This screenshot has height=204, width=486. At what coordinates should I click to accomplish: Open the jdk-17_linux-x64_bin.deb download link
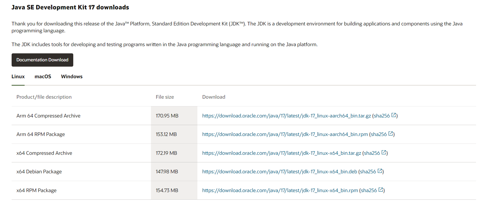coord(279,172)
